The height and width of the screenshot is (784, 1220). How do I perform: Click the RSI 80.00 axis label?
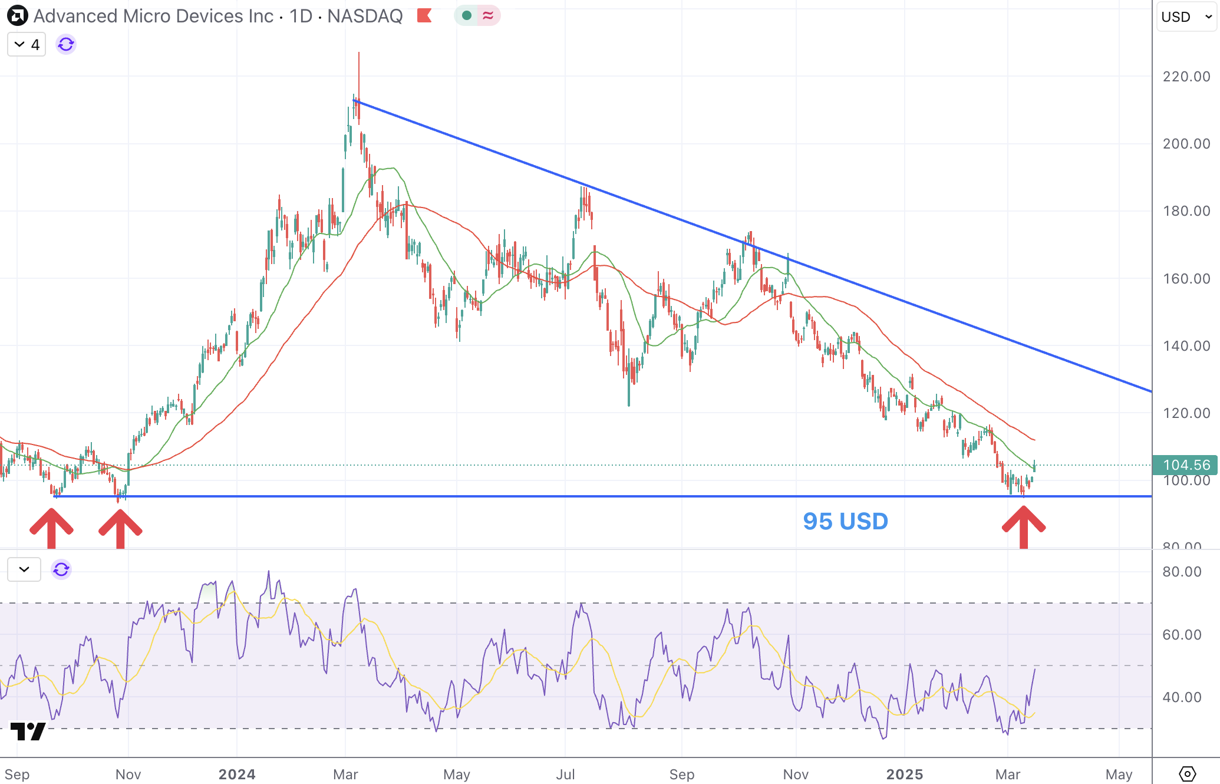tap(1182, 572)
